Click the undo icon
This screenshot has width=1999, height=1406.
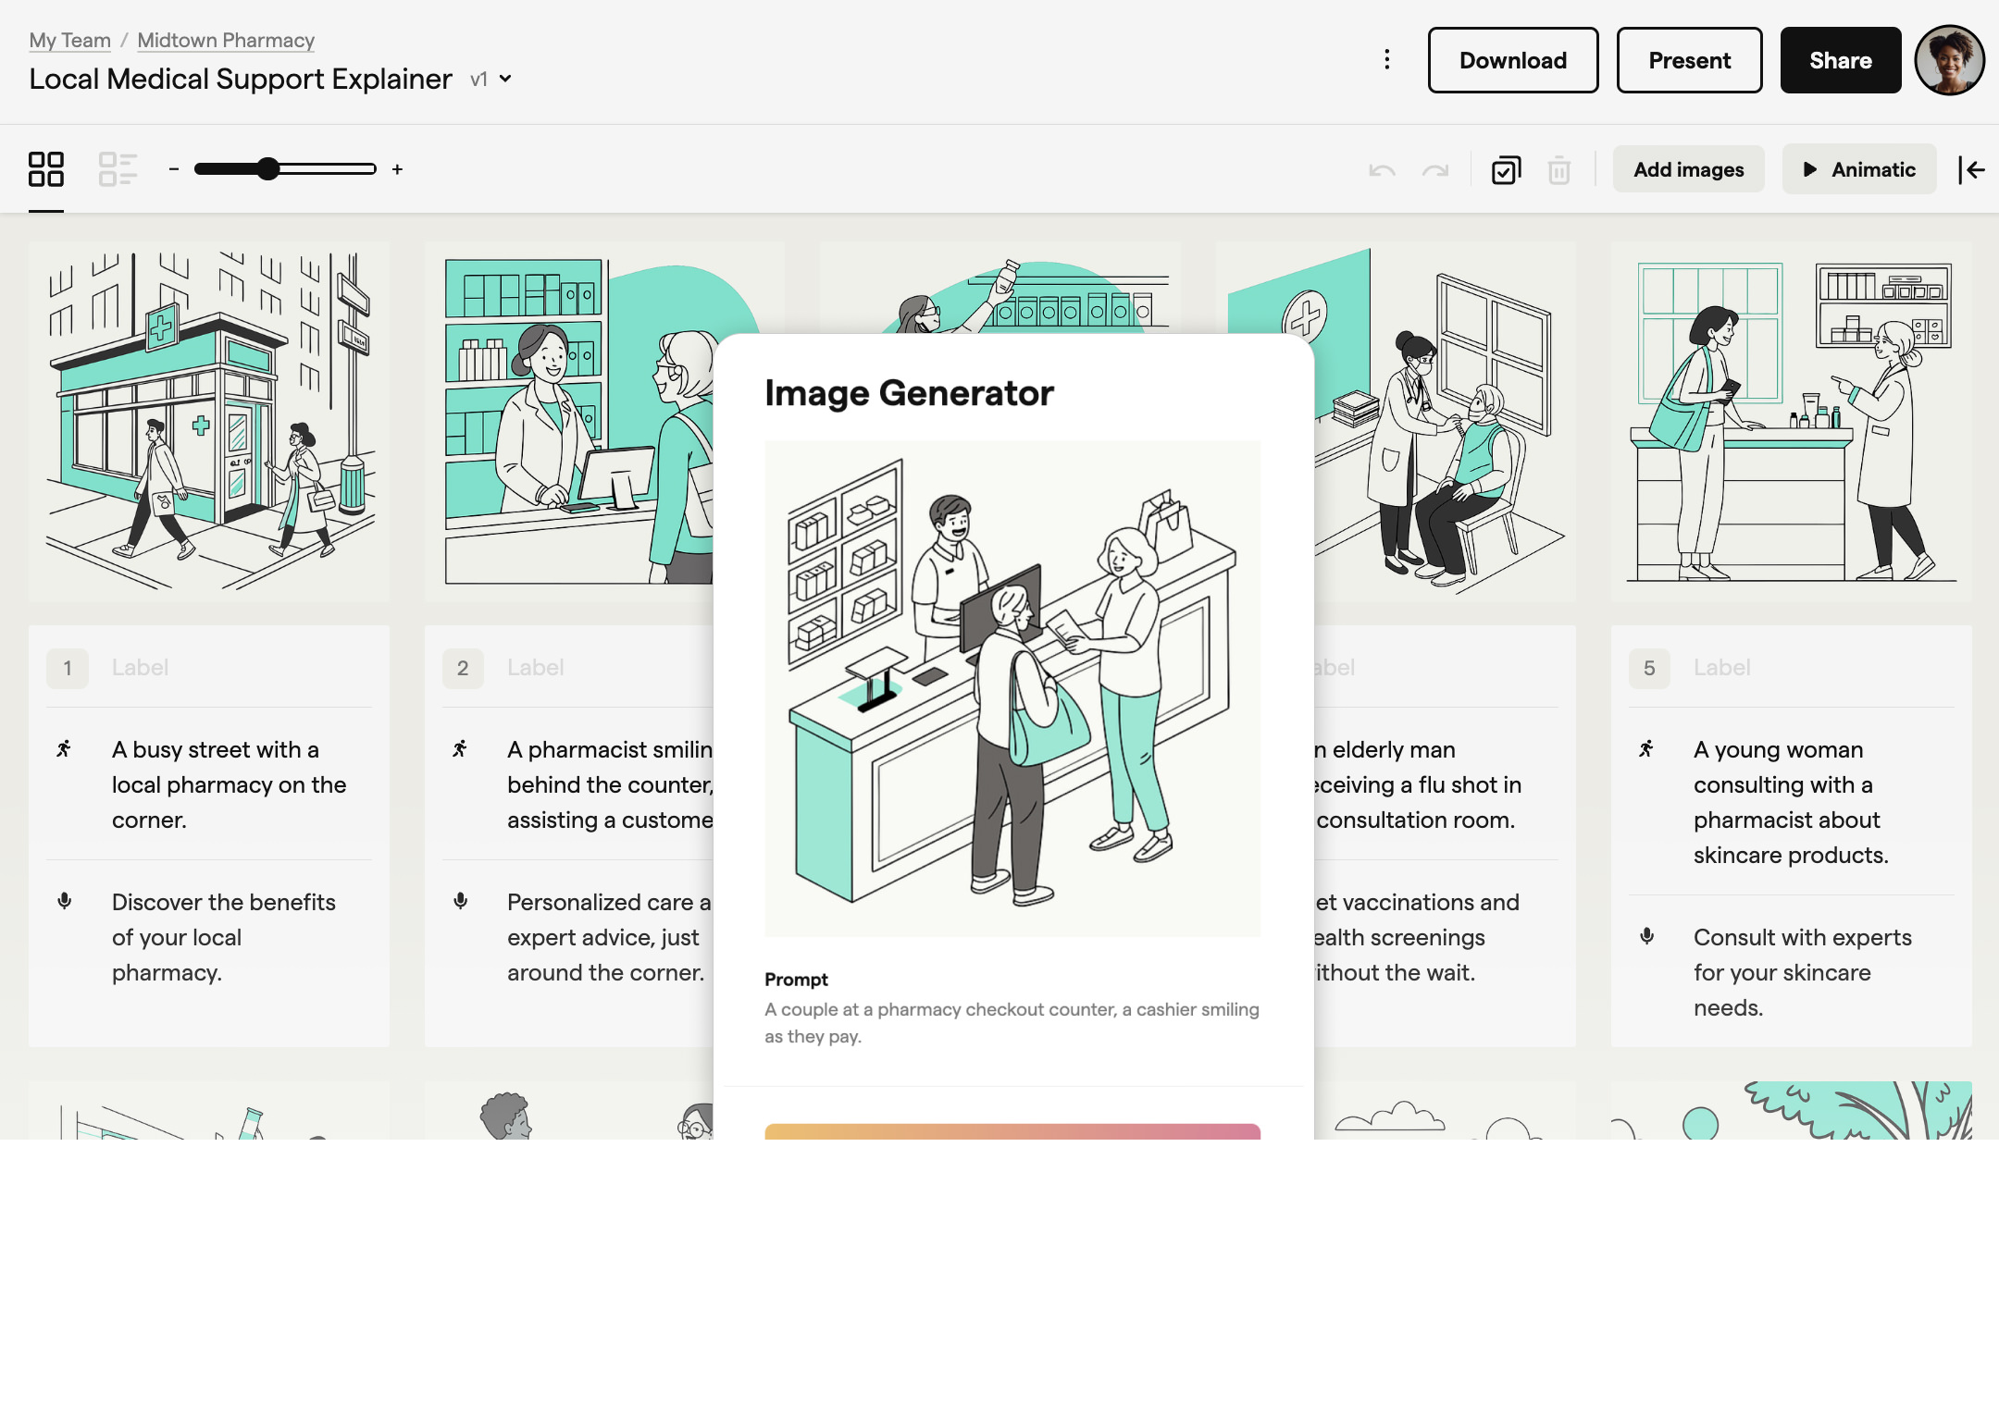[x=1383, y=169]
